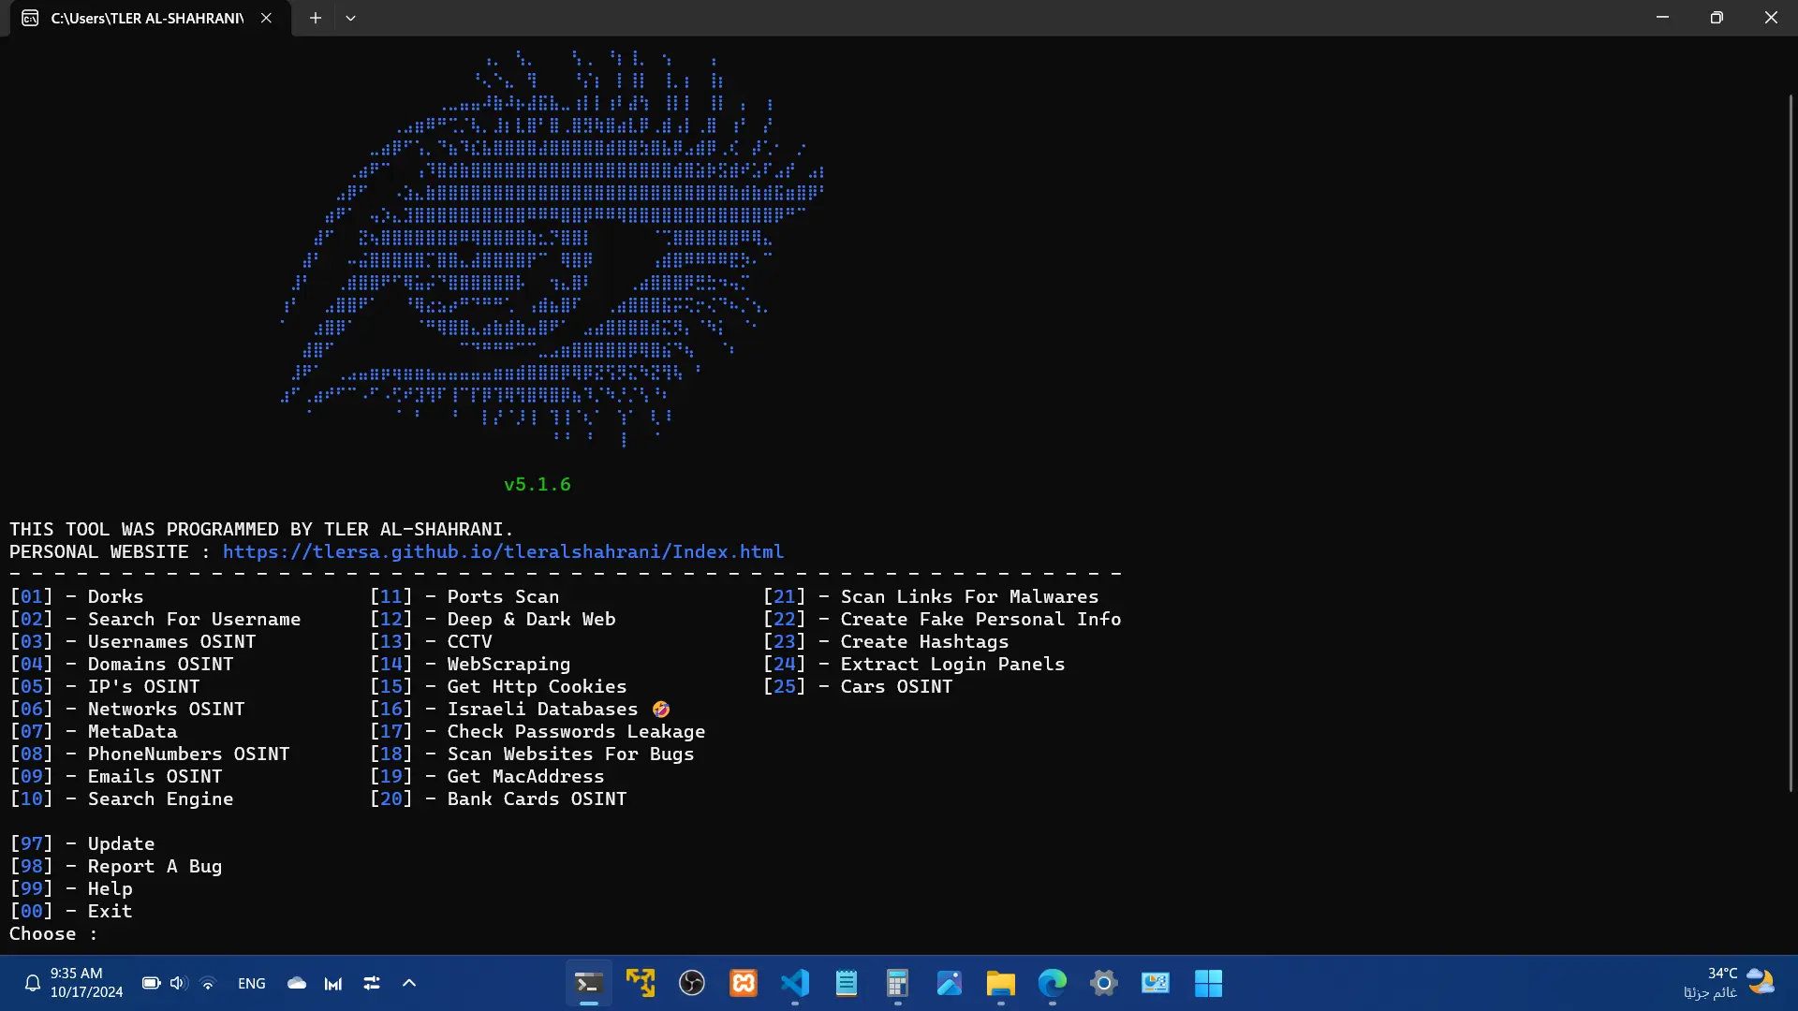Click the 'Extract Login Panels' option text
1798x1011 pixels.
pos(952,665)
